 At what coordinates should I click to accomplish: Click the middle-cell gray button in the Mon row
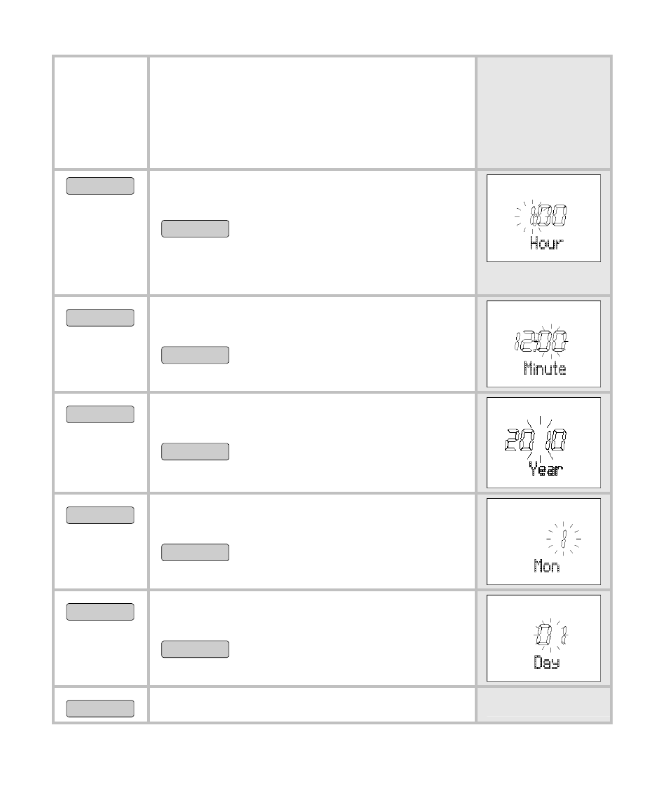(195, 552)
